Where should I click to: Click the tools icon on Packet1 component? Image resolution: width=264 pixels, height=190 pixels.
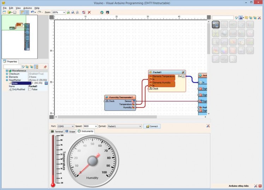click(x=183, y=72)
